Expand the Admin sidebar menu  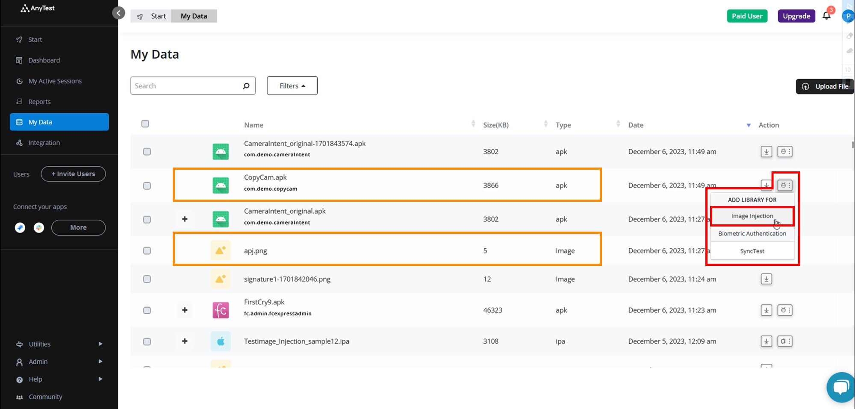click(x=59, y=362)
